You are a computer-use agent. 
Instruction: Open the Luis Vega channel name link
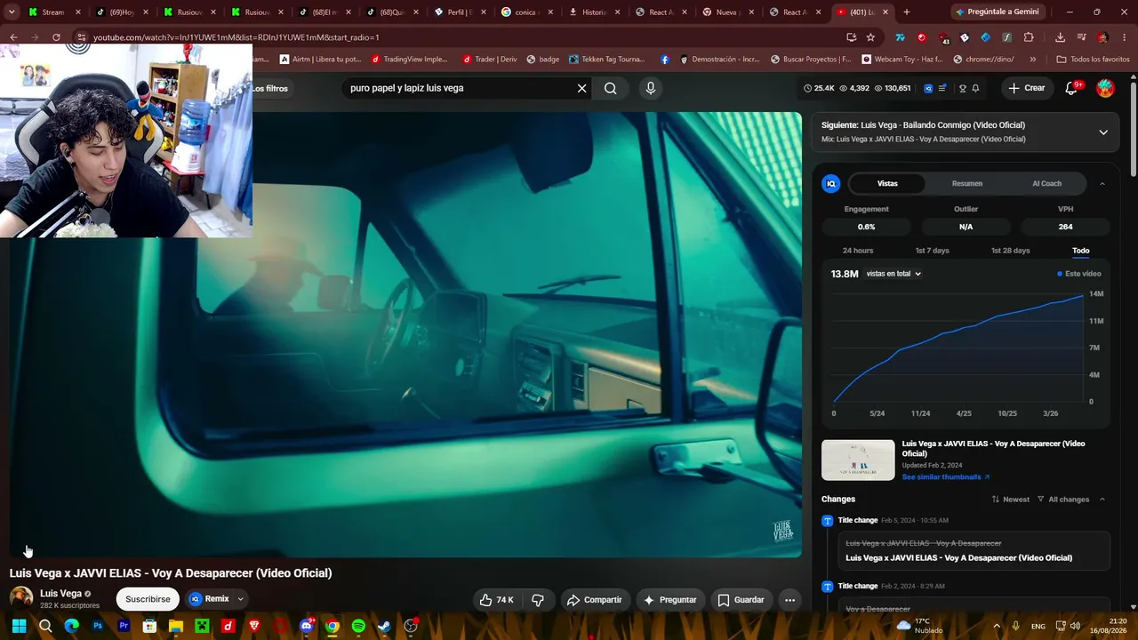click(x=60, y=593)
